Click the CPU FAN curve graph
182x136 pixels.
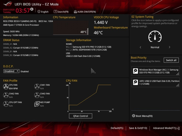pyautogui.click(x=90, y=97)
